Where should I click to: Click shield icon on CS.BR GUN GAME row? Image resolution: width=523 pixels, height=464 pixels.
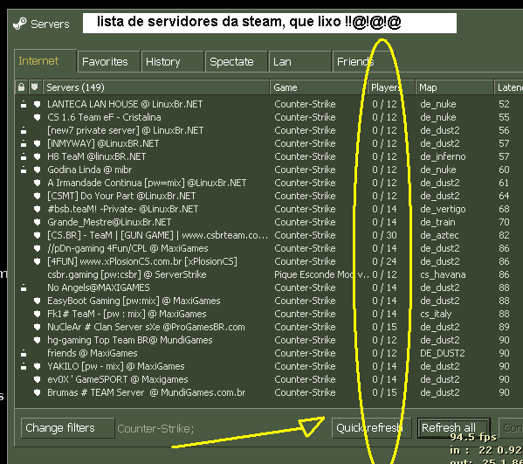click(x=37, y=235)
